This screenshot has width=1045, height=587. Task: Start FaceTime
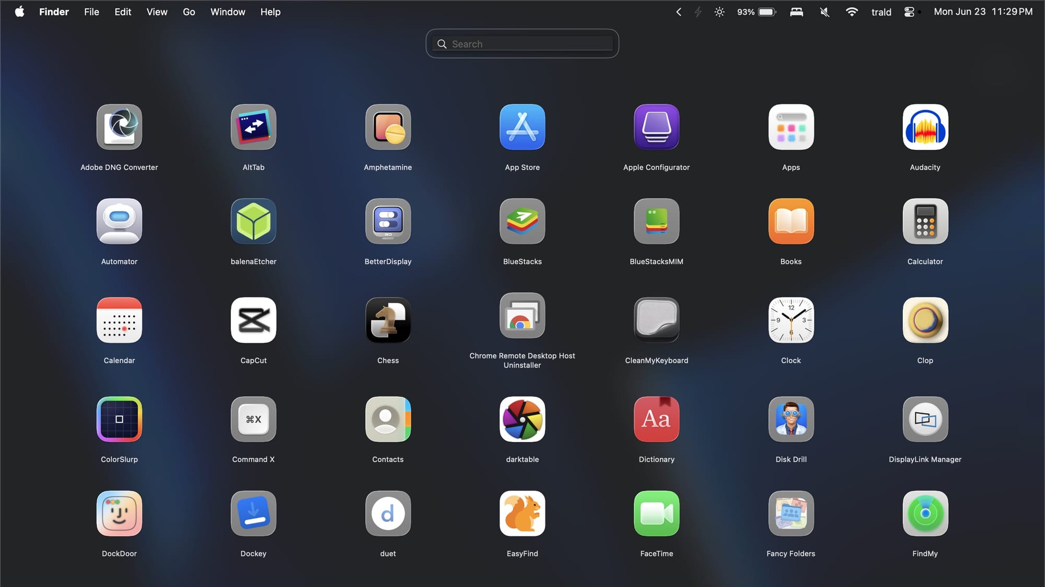[x=656, y=513]
